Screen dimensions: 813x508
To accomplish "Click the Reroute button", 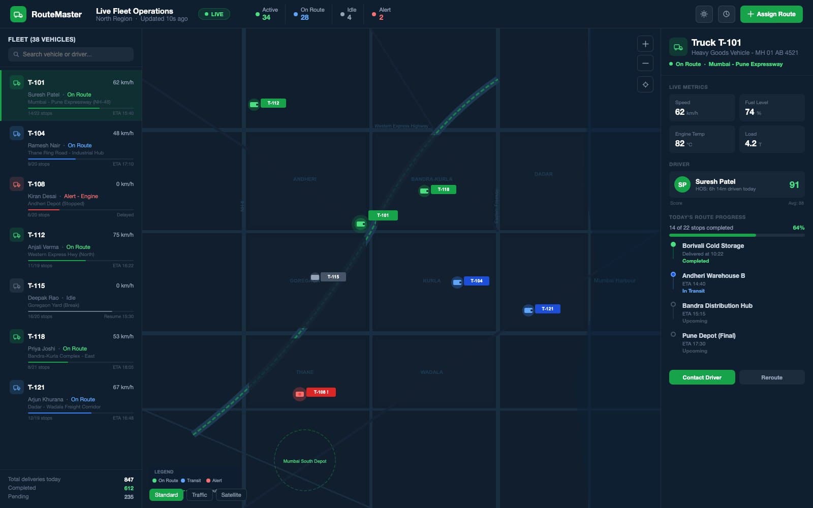I will tap(772, 377).
